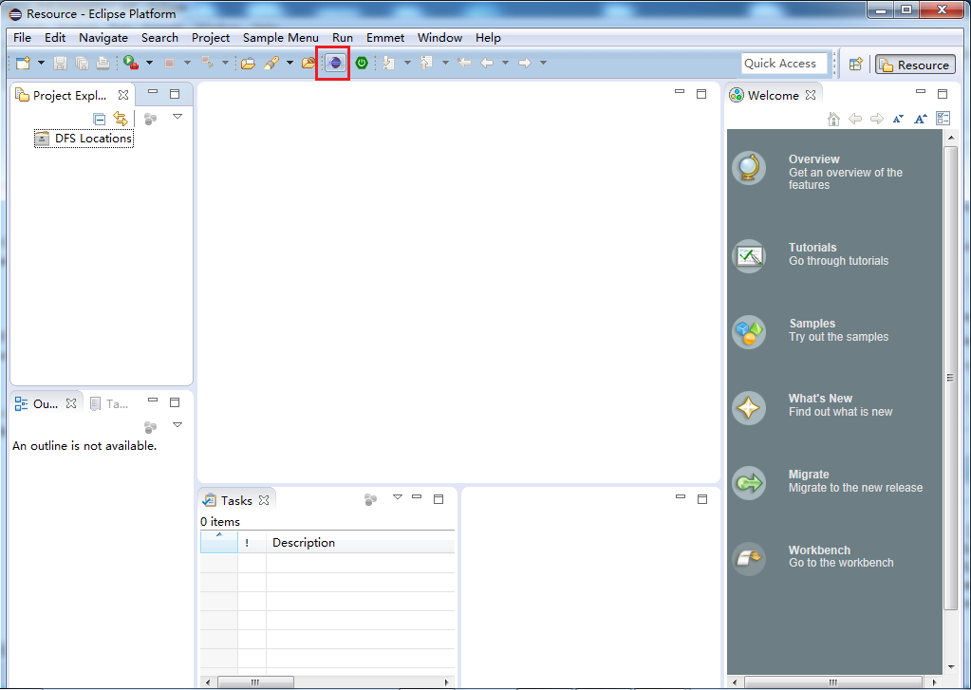Viewport: 971px width, 690px height.
Task: Collapse All in Project Explorer
Action: click(99, 119)
